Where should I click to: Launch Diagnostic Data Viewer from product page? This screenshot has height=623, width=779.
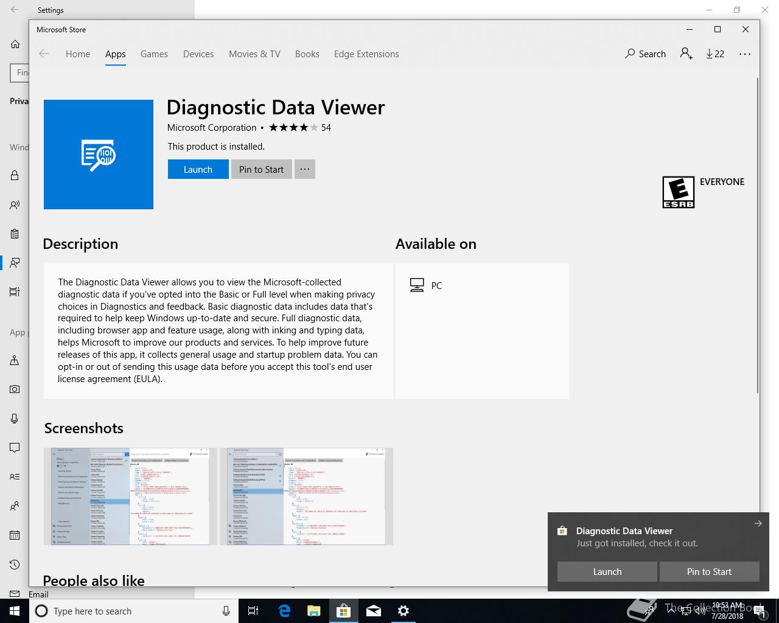pos(198,169)
